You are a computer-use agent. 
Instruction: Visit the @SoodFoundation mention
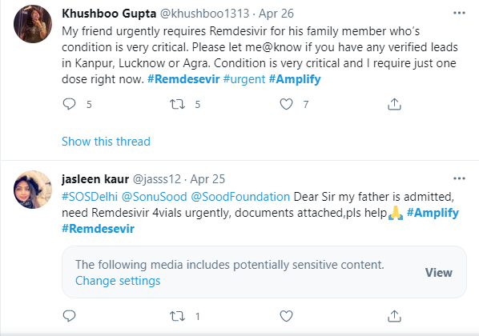pos(240,197)
